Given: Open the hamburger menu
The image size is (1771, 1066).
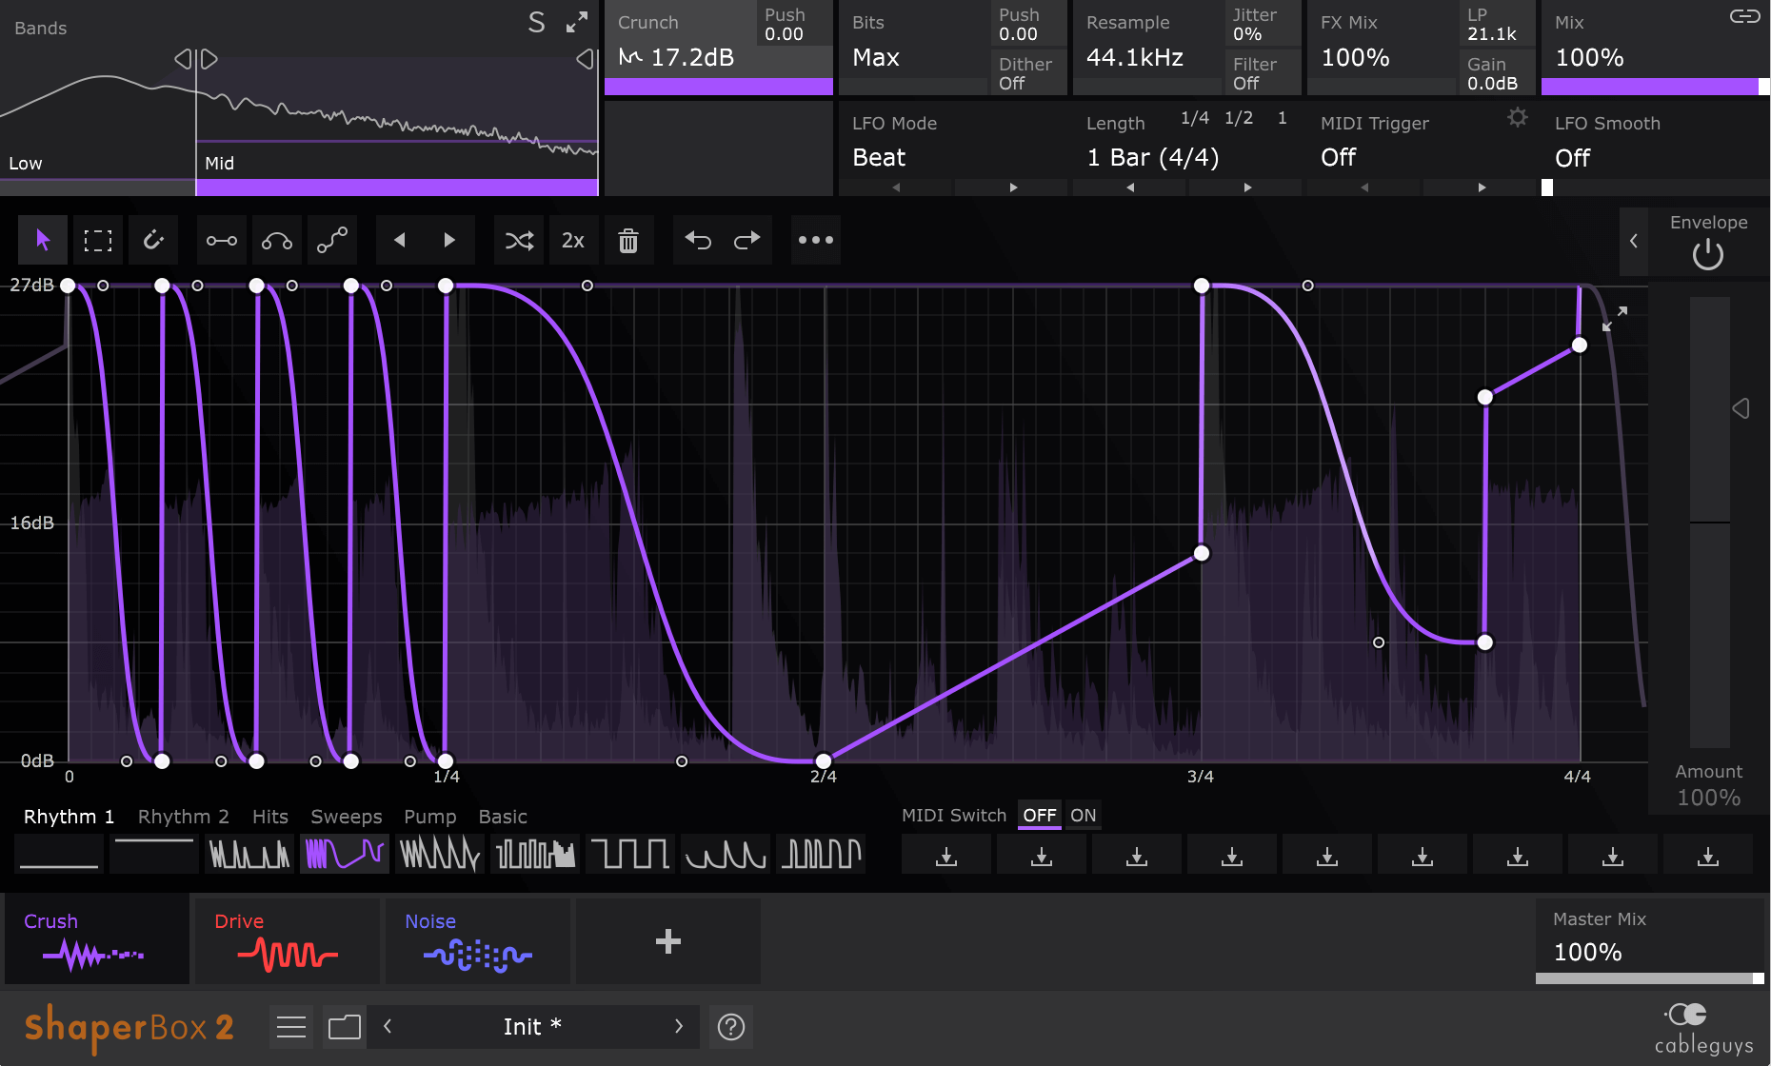Looking at the screenshot, I should click(x=291, y=1027).
